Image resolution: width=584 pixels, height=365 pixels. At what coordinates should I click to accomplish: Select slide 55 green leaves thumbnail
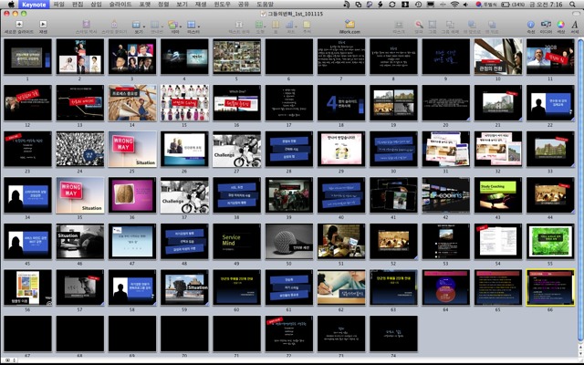pos(550,241)
